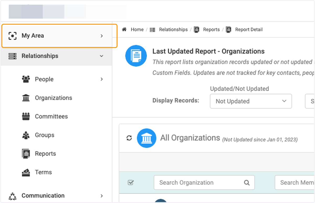This screenshot has height=203, width=315.
Task: Click the All Organizations heading text
Action: tap(190, 138)
